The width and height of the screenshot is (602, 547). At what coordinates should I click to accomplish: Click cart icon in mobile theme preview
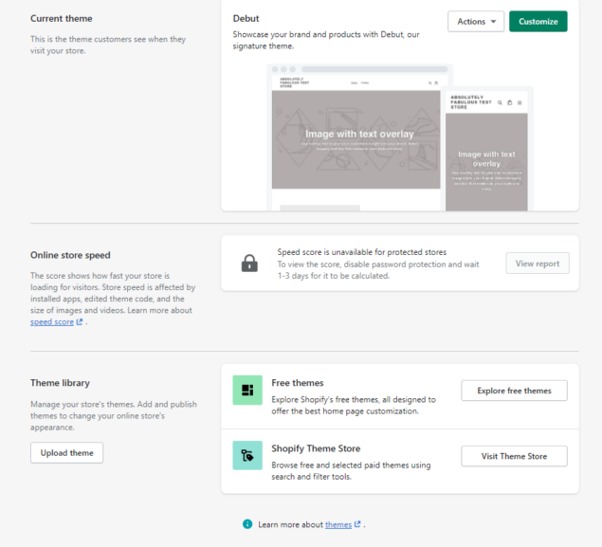click(510, 102)
